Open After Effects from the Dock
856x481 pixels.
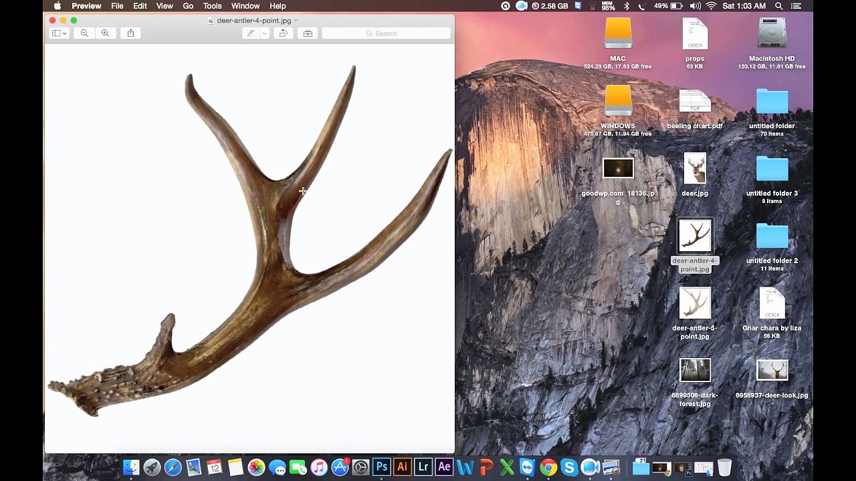click(x=444, y=467)
